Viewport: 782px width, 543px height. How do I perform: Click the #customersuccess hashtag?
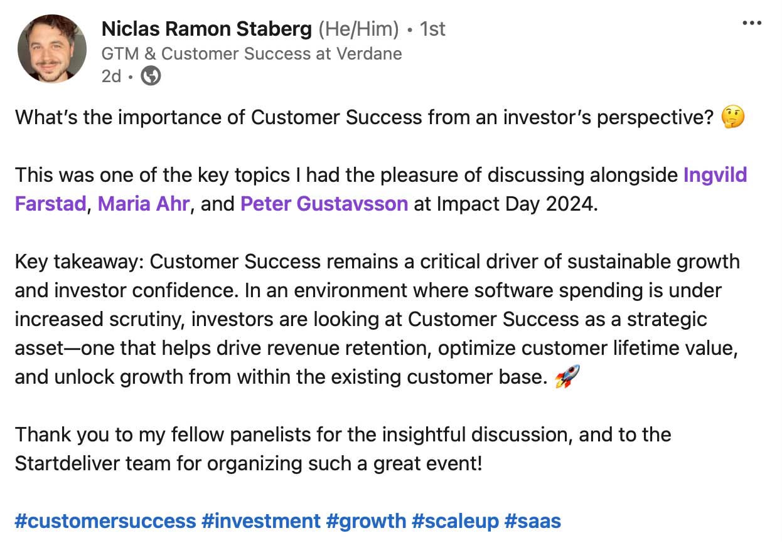click(x=105, y=521)
